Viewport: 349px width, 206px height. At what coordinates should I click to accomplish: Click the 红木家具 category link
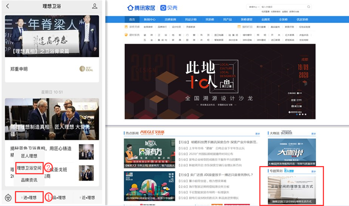(x=290, y=35)
